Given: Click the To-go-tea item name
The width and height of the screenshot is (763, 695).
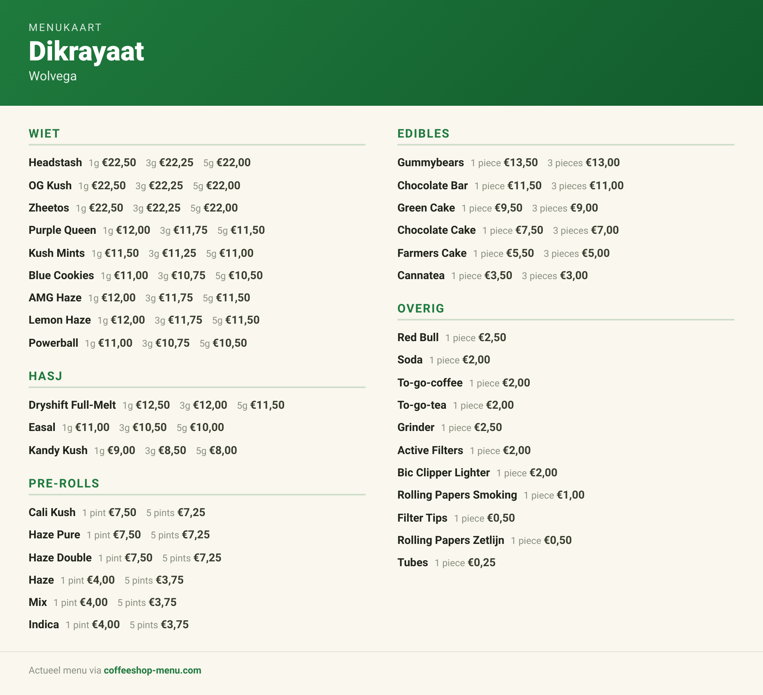Looking at the screenshot, I should 422,405.
